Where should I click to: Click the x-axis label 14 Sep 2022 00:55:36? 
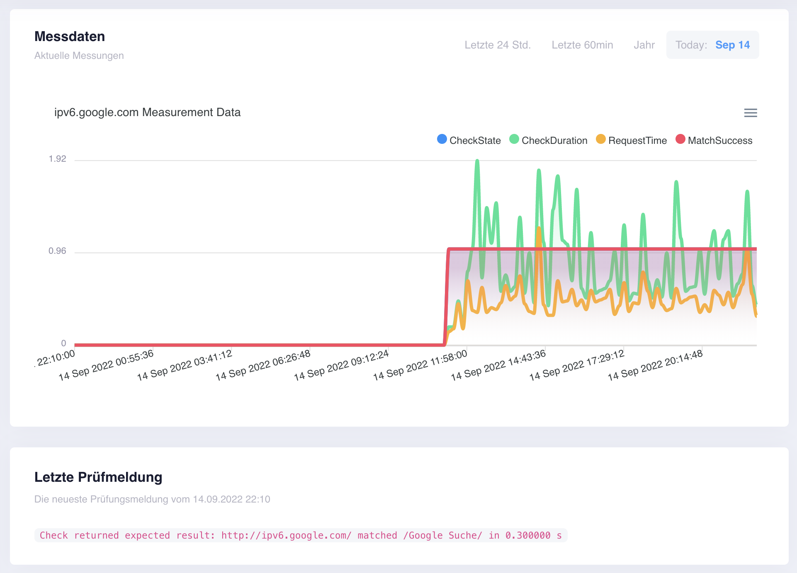[106, 365]
